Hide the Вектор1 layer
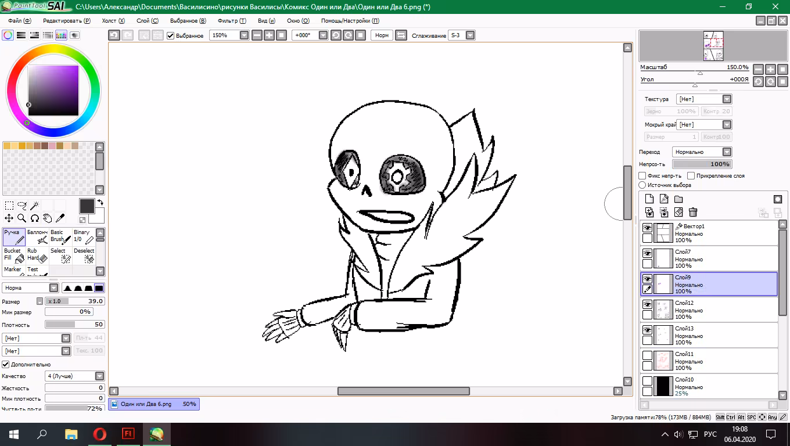This screenshot has width=790, height=446. [x=647, y=228]
